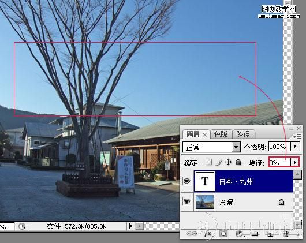Lock layer position with move-arrows icon
The height and width of the screenshot is (243, 306).
[228, 162]
